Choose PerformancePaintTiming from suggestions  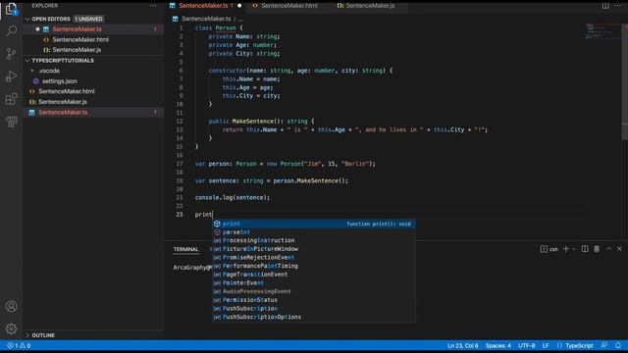(314, 266)
